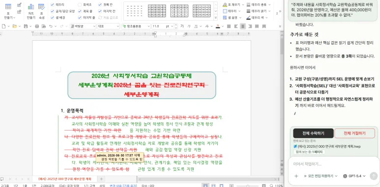Click the 함께 보는 중: 1페이지 chip
The width and height of the screenshot is (380, 187).
click(309, 152)
